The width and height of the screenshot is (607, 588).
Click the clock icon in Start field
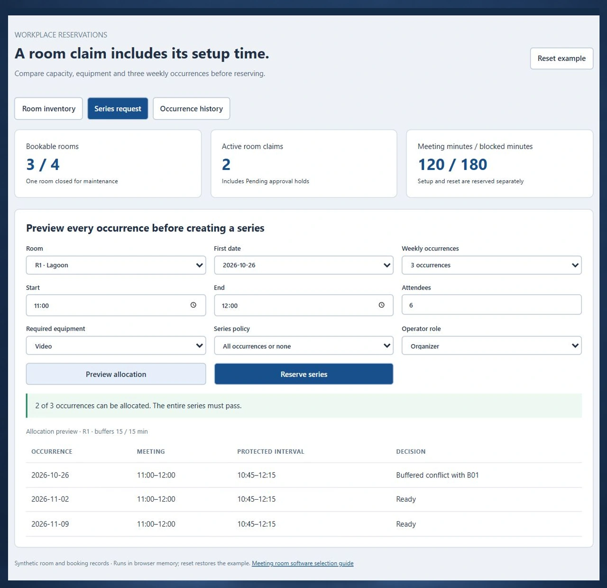click(193, 305)
